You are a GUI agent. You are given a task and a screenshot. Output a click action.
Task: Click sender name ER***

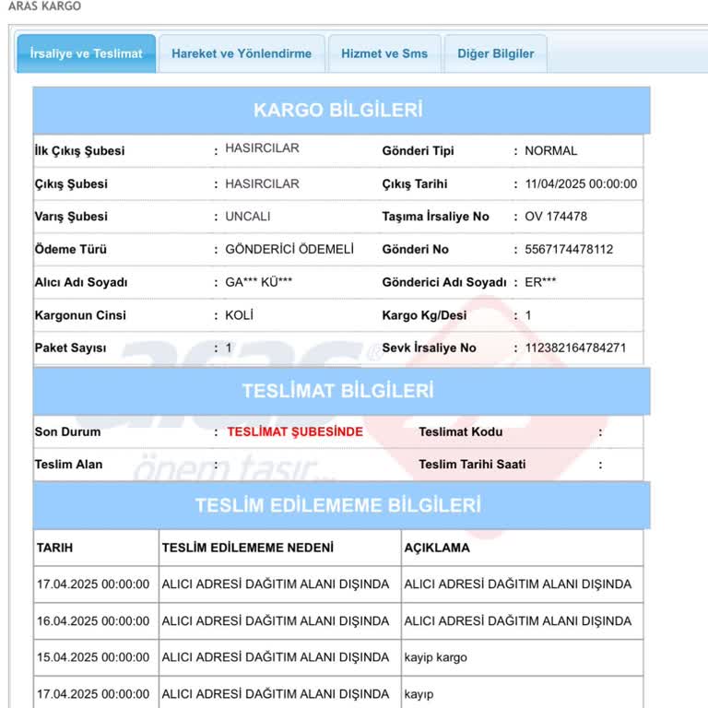(540, 282)
